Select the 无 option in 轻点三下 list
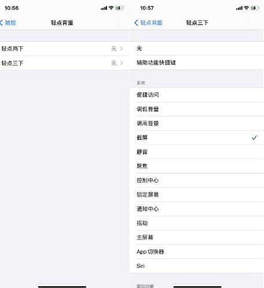 click(197, 49)
